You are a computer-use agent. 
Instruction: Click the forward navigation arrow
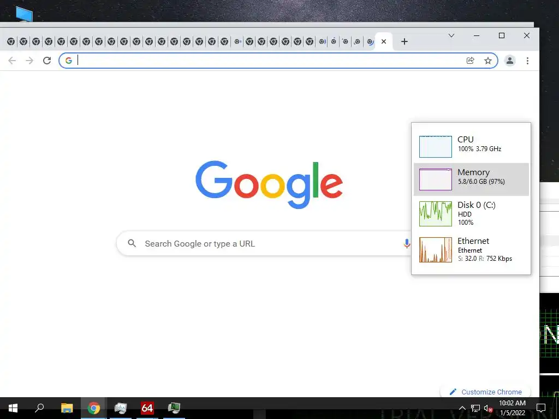tap(29, 61)
